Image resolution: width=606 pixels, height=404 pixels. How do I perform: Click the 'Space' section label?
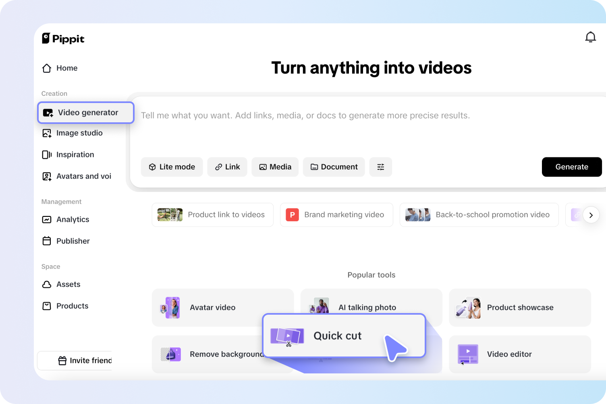point(51,266)
